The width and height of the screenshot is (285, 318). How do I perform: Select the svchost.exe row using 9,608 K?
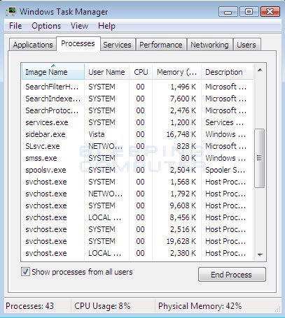click(137, 205)
